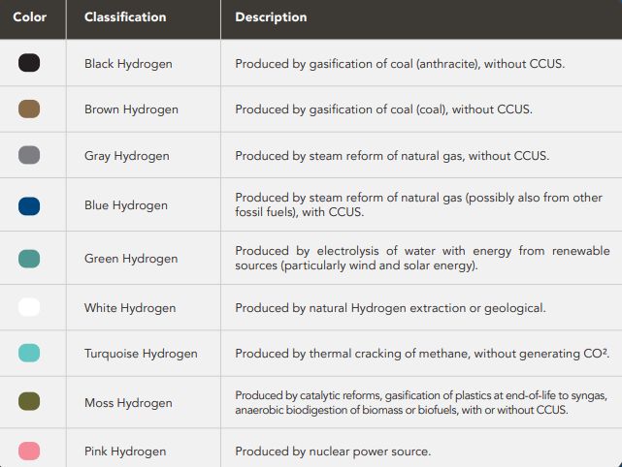Viewport: 622px width, 467px height.
Task: Click the dark blue color swatch
Action: pyautogui.click(x=29, y=204)
